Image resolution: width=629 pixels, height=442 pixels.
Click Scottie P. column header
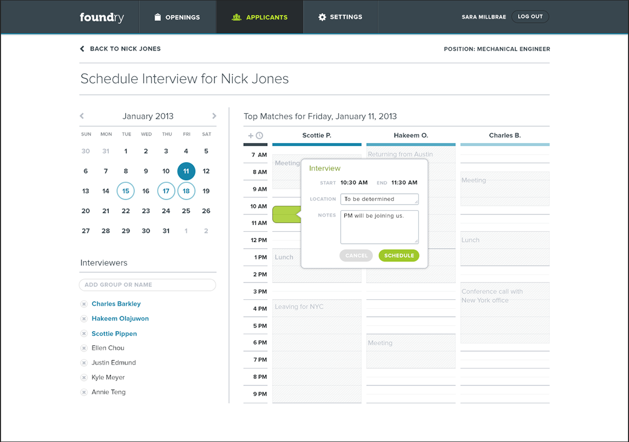(317, 136)
